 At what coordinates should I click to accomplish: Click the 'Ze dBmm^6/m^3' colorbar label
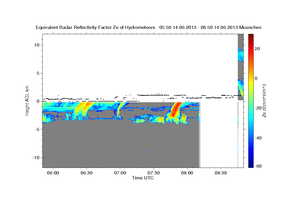tap(264, 101)
